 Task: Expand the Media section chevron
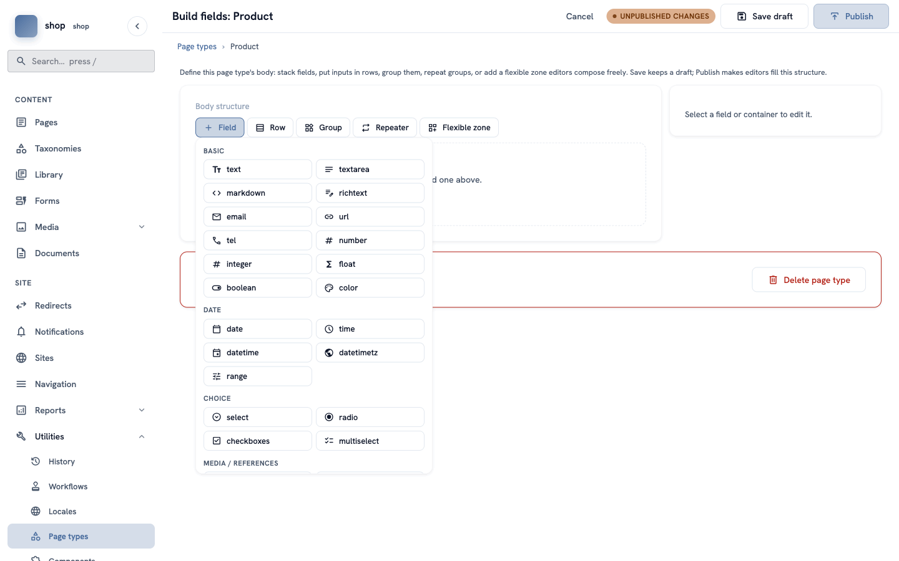(142, 227)
